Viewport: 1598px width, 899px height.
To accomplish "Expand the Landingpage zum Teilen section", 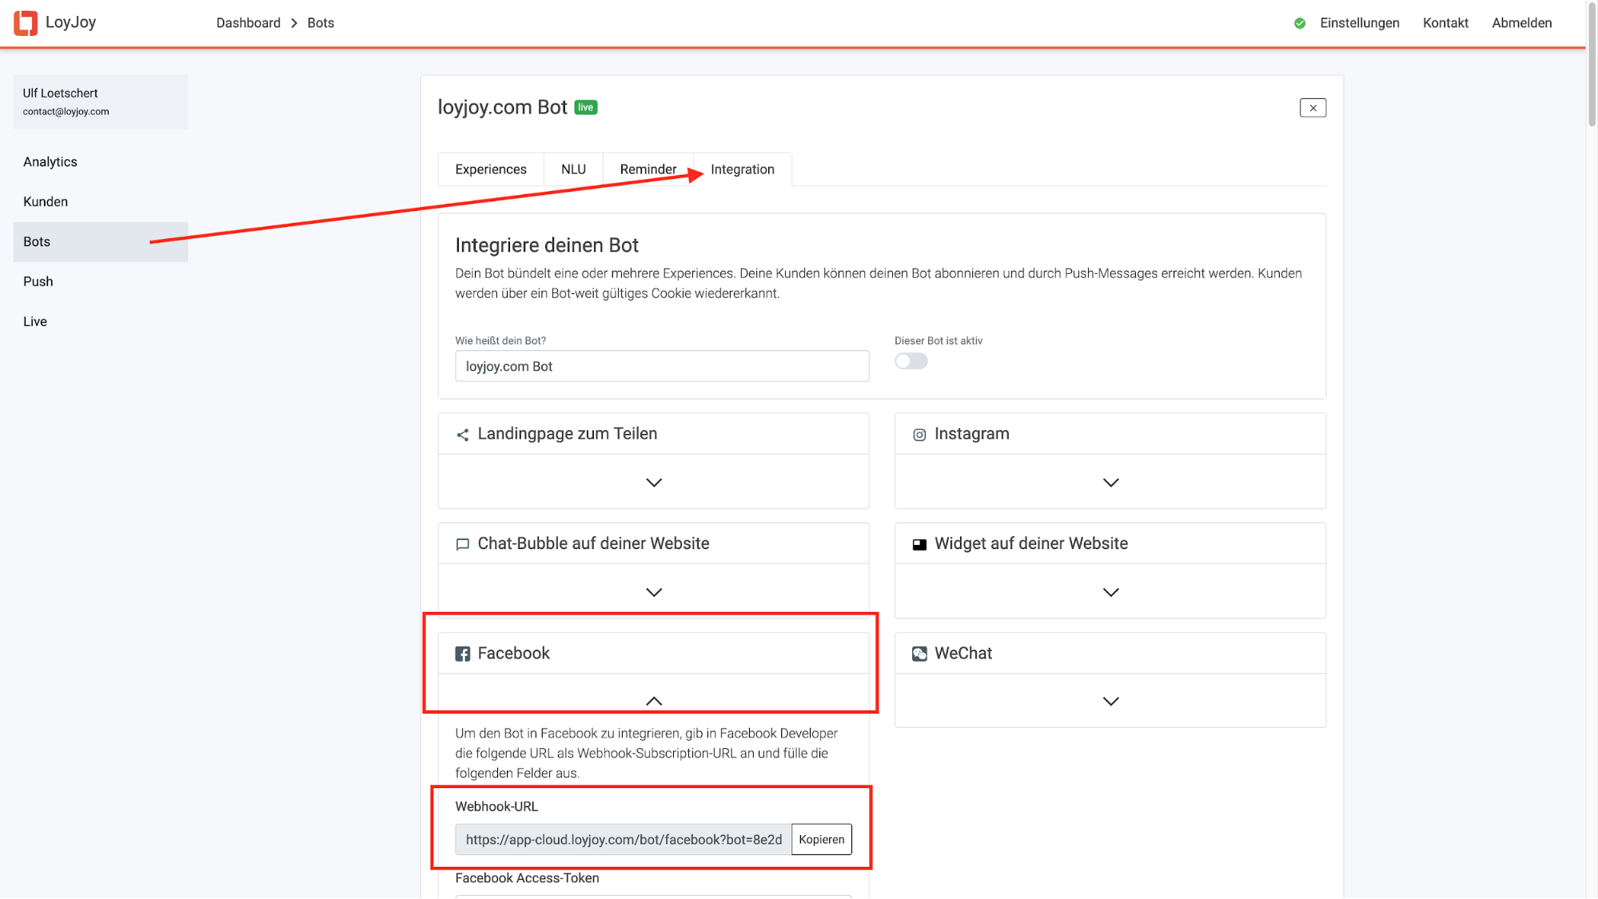I will pos(653,483).
